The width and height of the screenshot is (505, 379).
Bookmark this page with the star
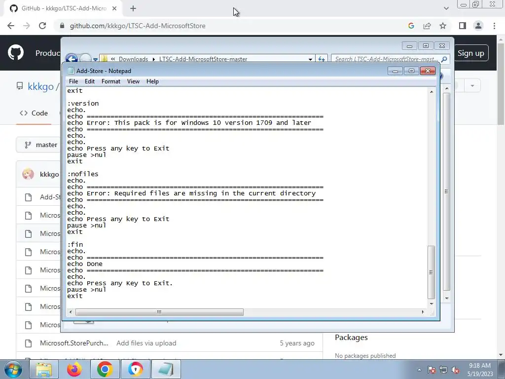pos(443,26)
